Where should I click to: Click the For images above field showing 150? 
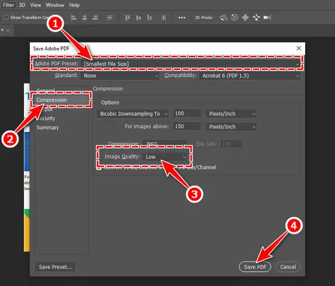(187, 126)
